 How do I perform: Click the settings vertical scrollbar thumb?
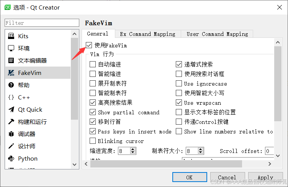coord(278,84)
